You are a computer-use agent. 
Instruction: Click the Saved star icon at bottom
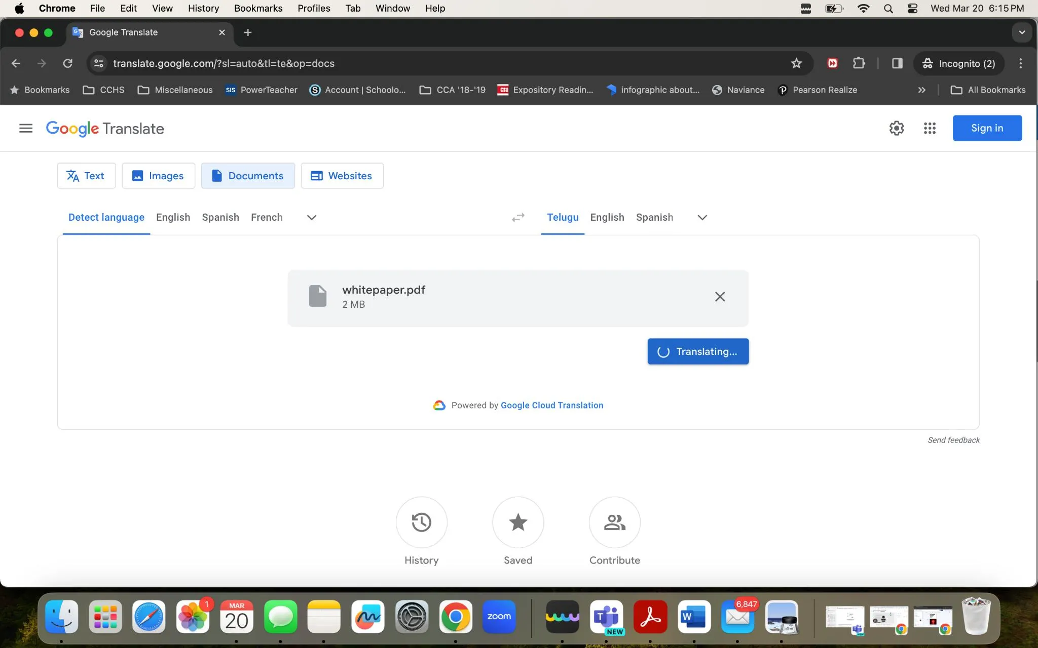pyautogui.click(x=518, y=522)
